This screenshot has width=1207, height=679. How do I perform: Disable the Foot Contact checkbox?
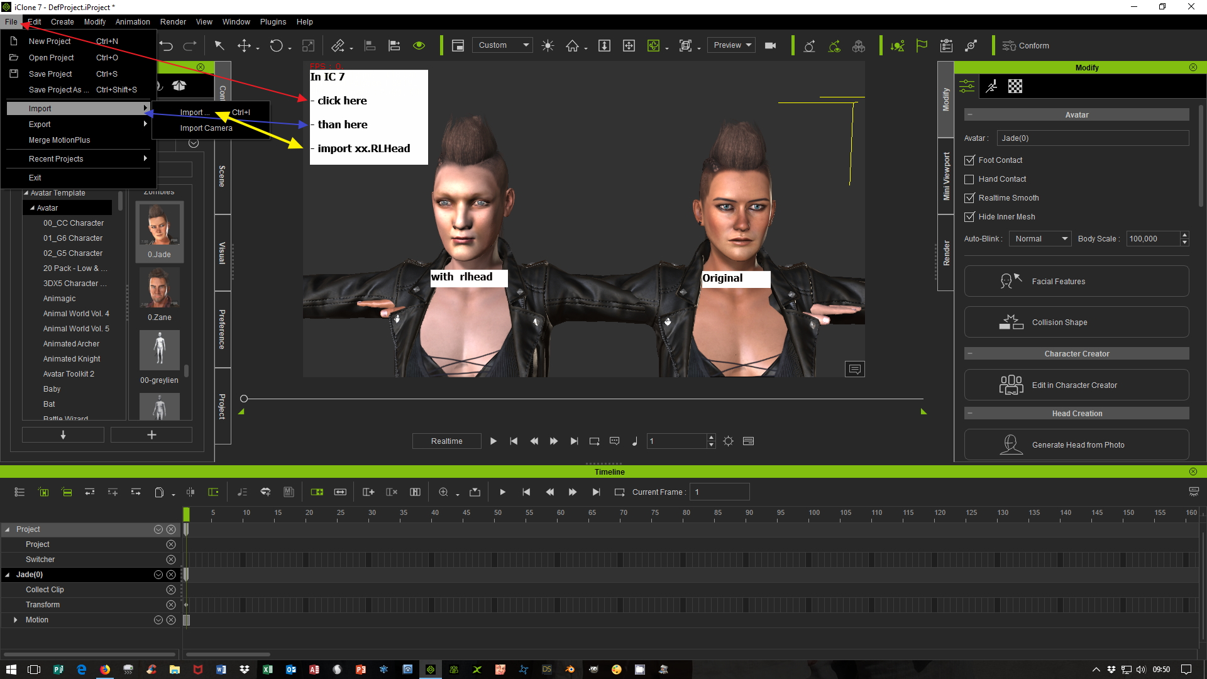[969, 160]
